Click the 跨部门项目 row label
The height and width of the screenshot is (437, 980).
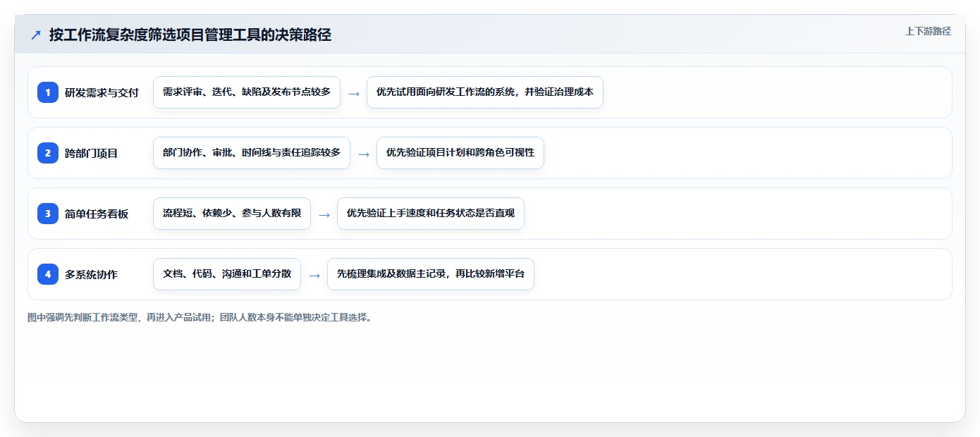coord(92,154)
